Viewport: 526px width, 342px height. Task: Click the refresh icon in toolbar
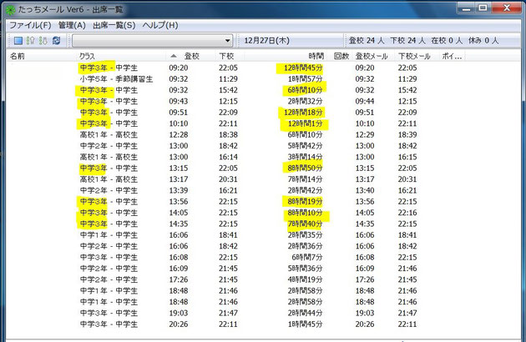point(56,41)
